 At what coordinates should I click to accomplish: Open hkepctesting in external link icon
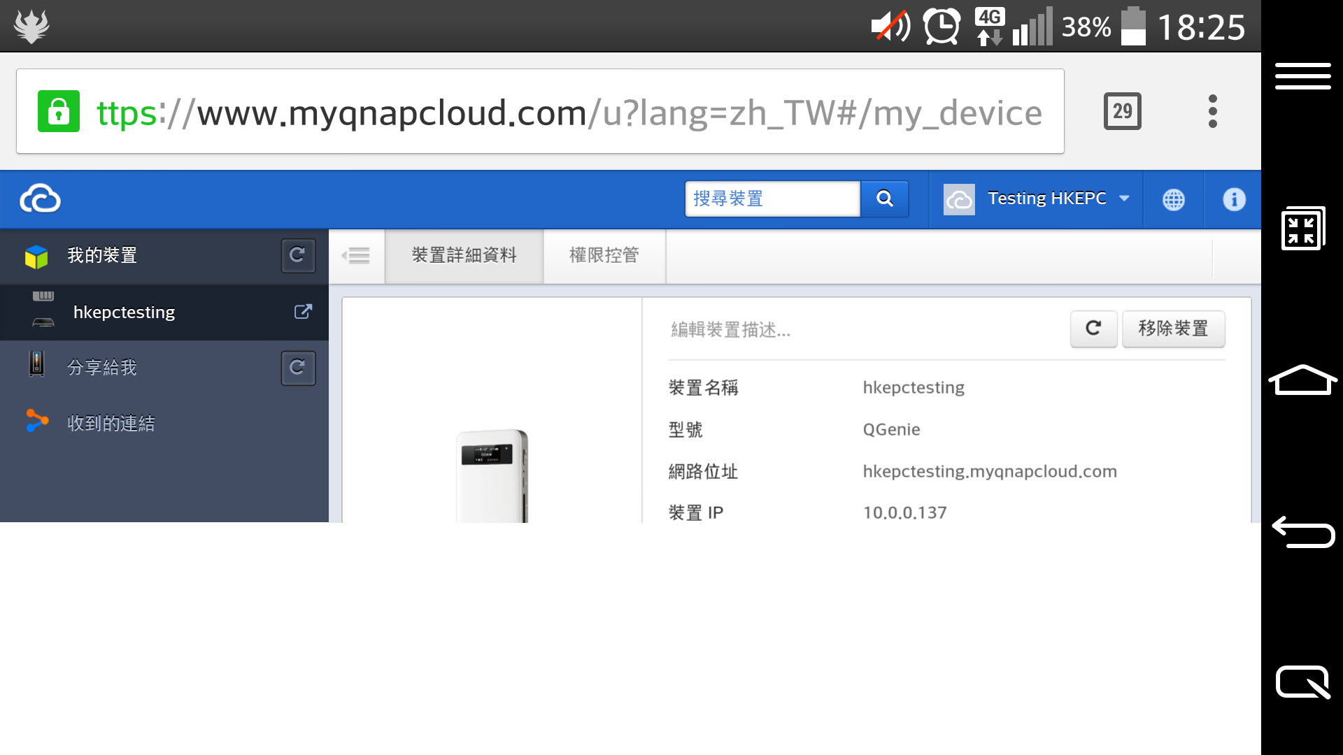click(x=303, y=312)
